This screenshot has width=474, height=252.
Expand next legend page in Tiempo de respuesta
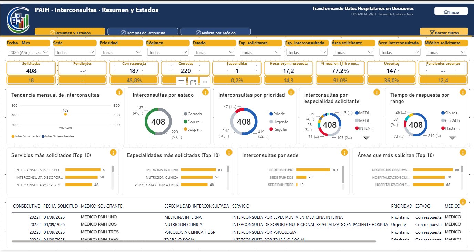click(452, 138)
